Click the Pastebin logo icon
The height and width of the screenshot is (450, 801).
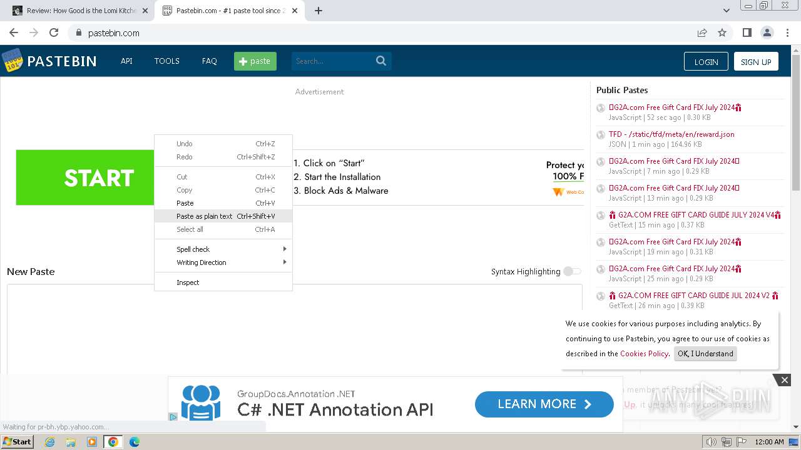coord(12,61)
